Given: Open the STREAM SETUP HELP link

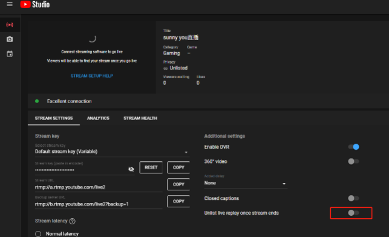Looking at the screenshot, I should point(92,76).
